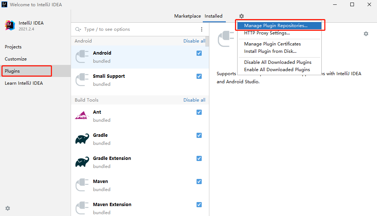Choose Manage Plugin Certificates
377x216 pixels.
click(279, 44)
